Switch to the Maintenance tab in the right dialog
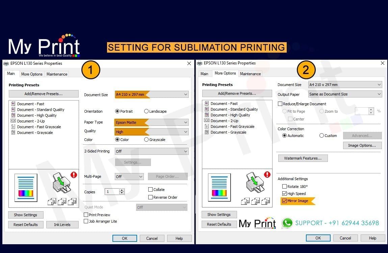 [x=251, y=74]
